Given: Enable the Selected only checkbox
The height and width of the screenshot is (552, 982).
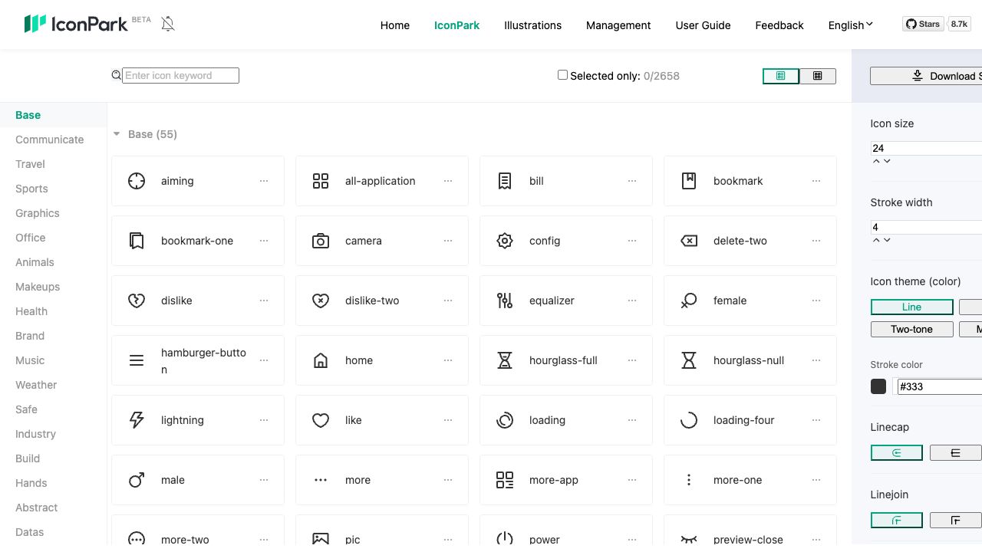Looking at the screenshot, I should click(x=562, y=75).
